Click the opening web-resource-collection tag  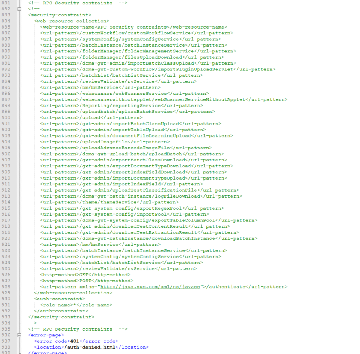(x=72, y=21)
